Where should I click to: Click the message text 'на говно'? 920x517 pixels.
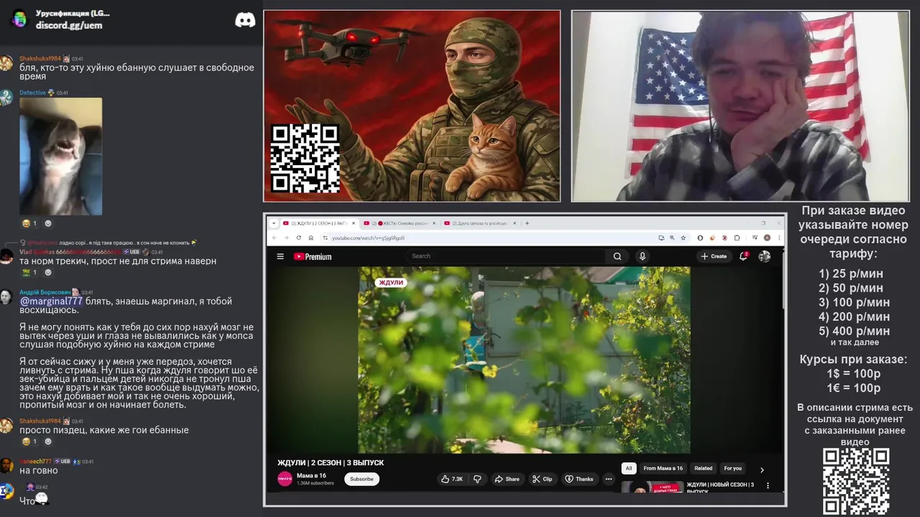(39, 470)
